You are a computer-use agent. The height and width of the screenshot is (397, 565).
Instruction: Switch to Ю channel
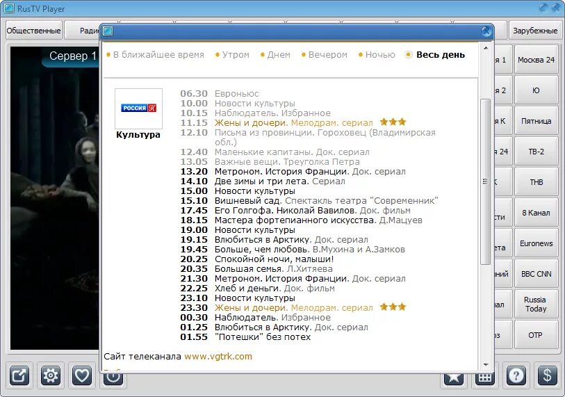point(537,90)
